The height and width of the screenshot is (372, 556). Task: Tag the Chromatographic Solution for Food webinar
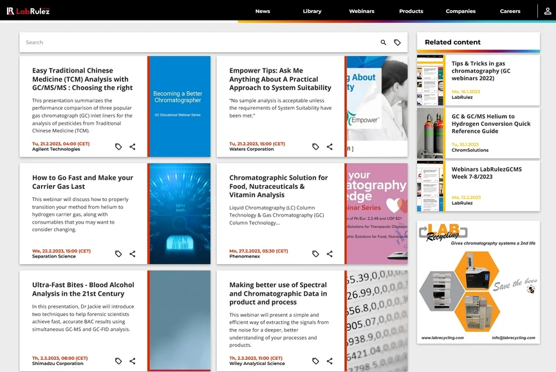[x=315, y=254]
